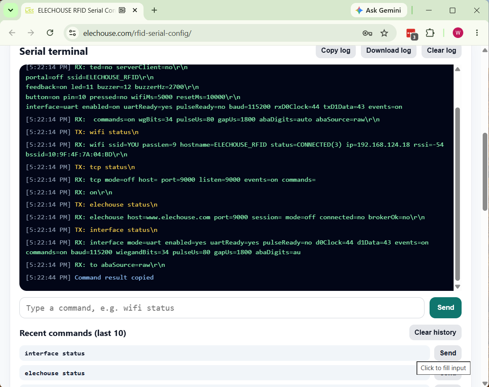Click terminal log scroll-up arrow

tap(457, 69)
